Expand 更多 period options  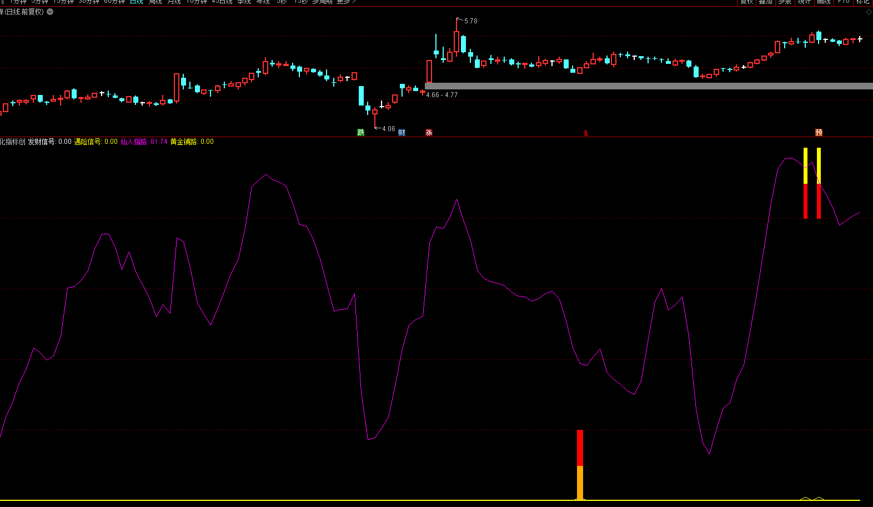345,2
